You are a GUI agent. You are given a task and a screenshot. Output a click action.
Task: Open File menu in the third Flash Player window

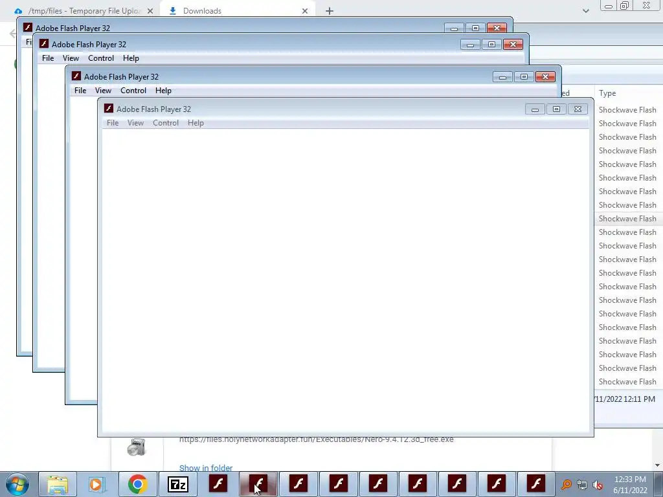(x=80, y=91)
